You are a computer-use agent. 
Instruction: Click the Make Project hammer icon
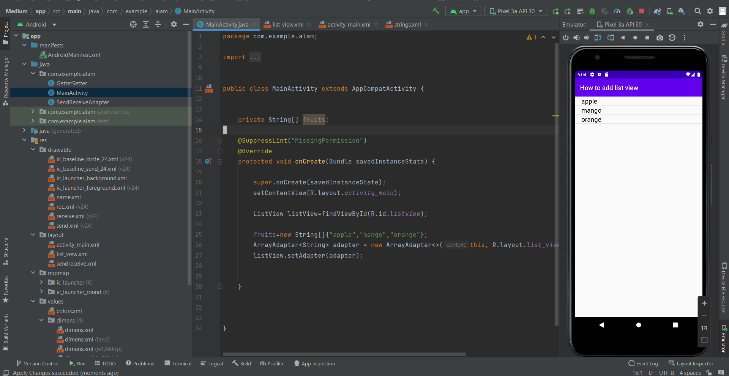[436, 11]
